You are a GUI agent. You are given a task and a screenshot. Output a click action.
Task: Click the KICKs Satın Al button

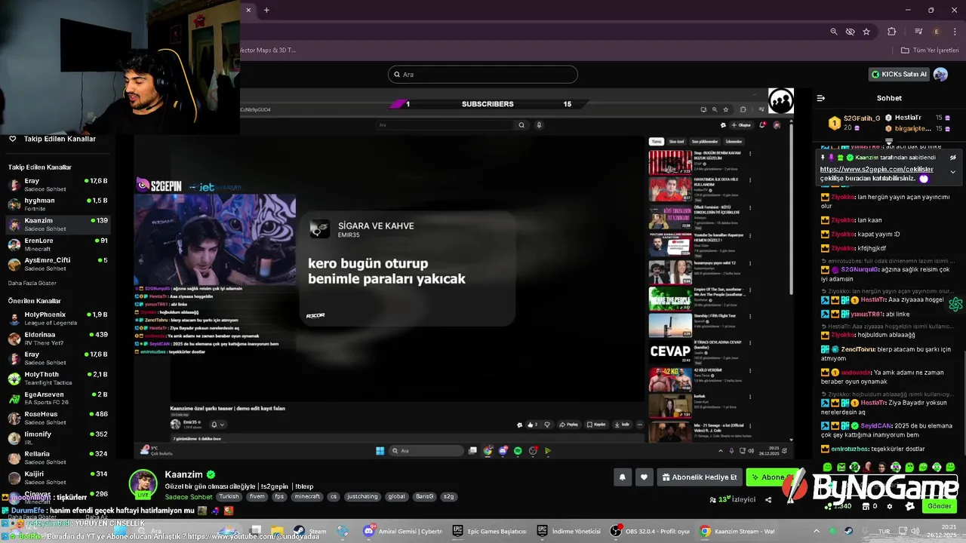[x=899, y=74]
